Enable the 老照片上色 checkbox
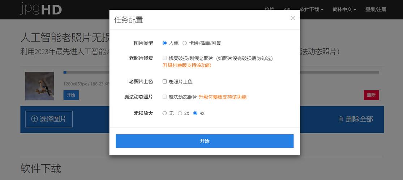Image resolution: width=403 pixels, height=180 pixels. (x=165, y=82)
